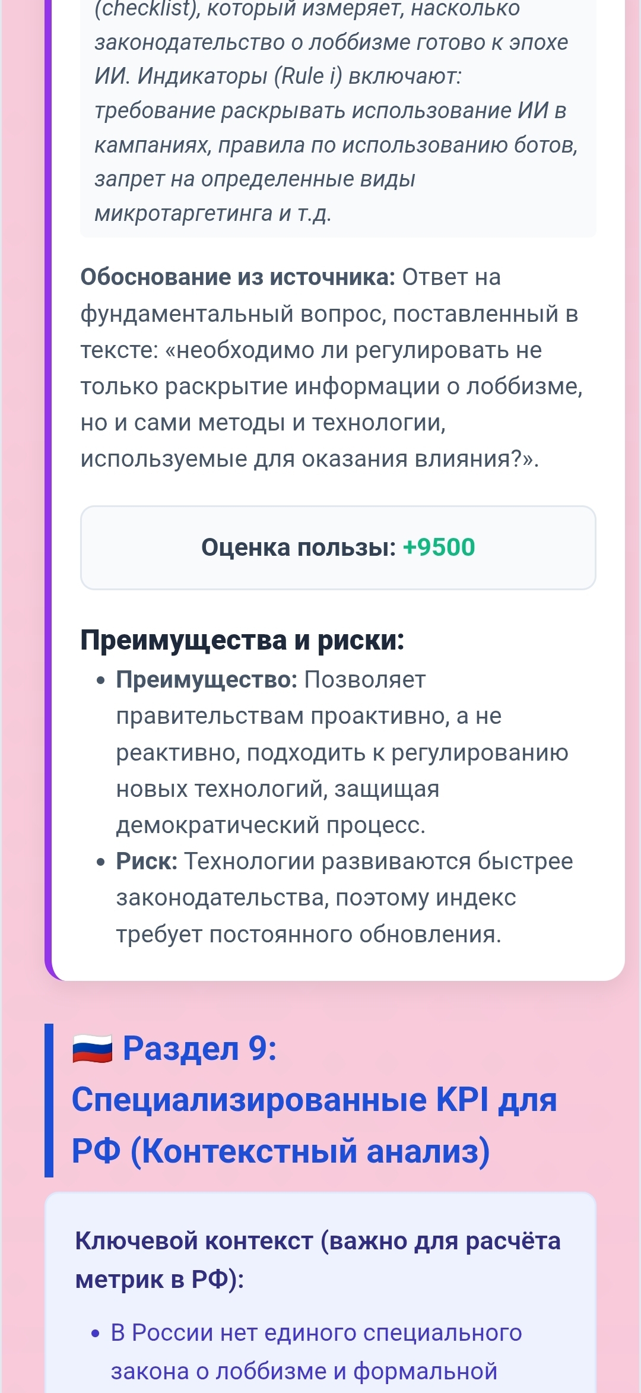Tap the blue vertical bar beside Раздел 9
Viewport: 641px width, 1393px height.
(49, 1100)
